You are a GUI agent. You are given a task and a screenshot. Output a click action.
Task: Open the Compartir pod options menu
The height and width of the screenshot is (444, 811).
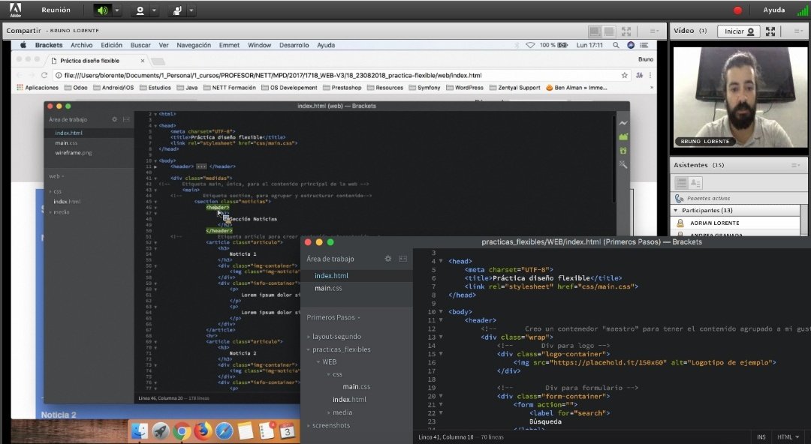(654, 31)
